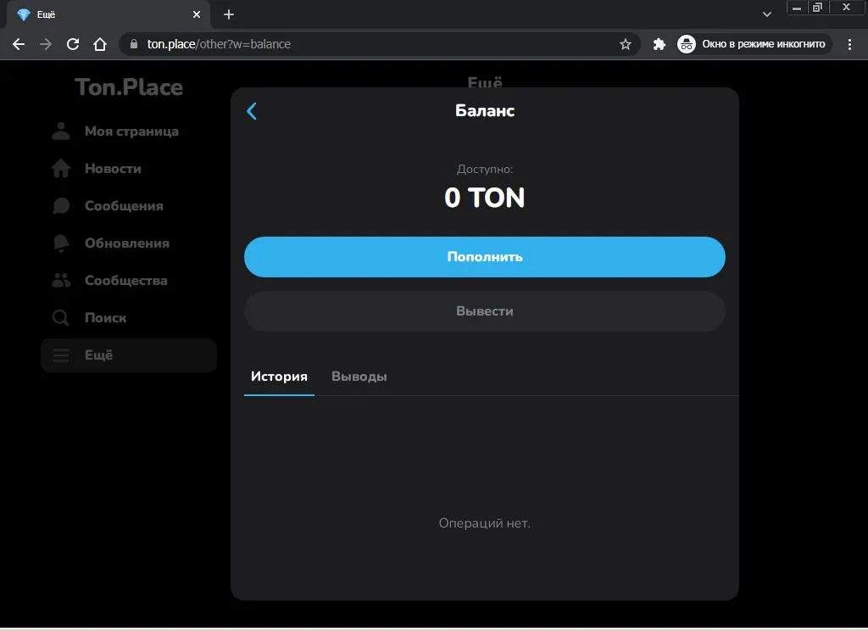
Task: Go back using the blue chevron arrow
Action: tap(251, 111)
